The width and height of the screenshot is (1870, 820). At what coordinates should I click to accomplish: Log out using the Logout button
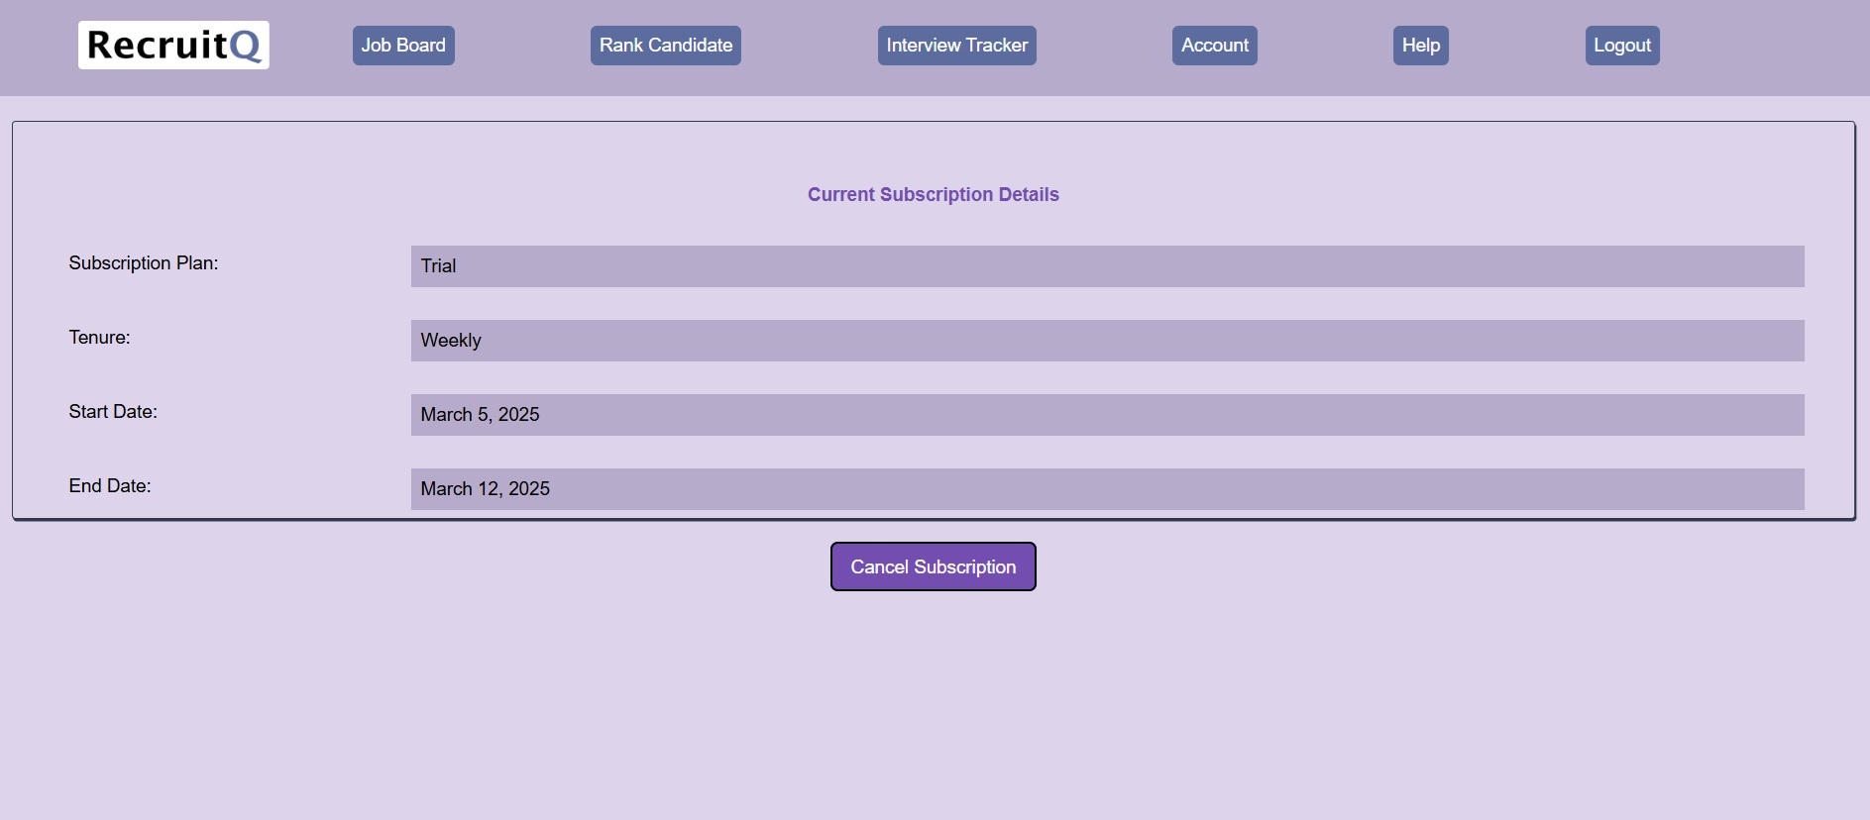tap(1621, 46)
